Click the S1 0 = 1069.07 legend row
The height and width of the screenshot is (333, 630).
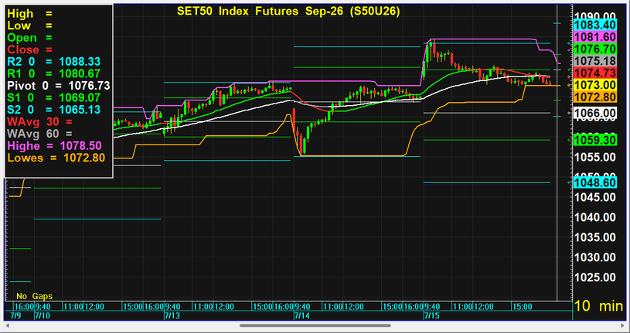tap(54, 97)
